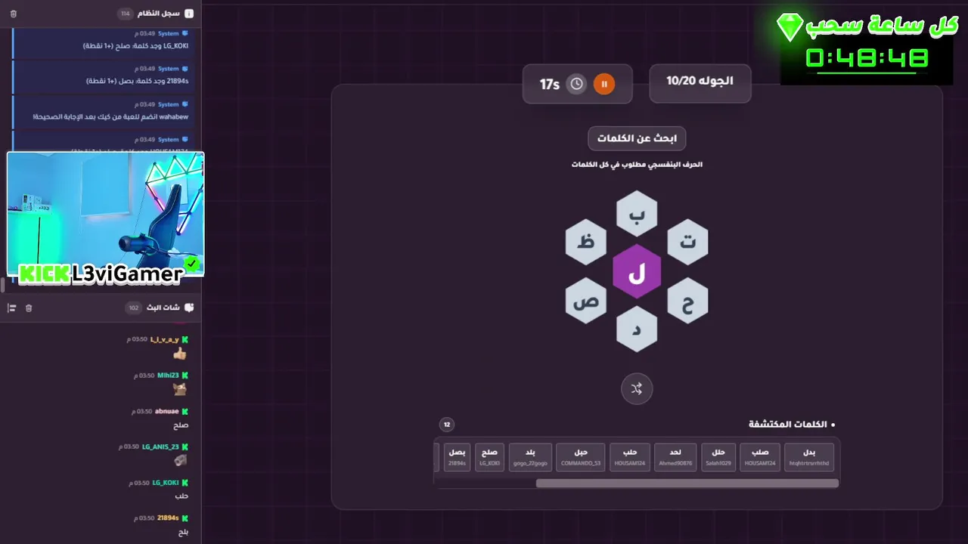Toggle chat layout icon in شات البث header
Viewport: 968px width, 544px height.
(11, 308)
